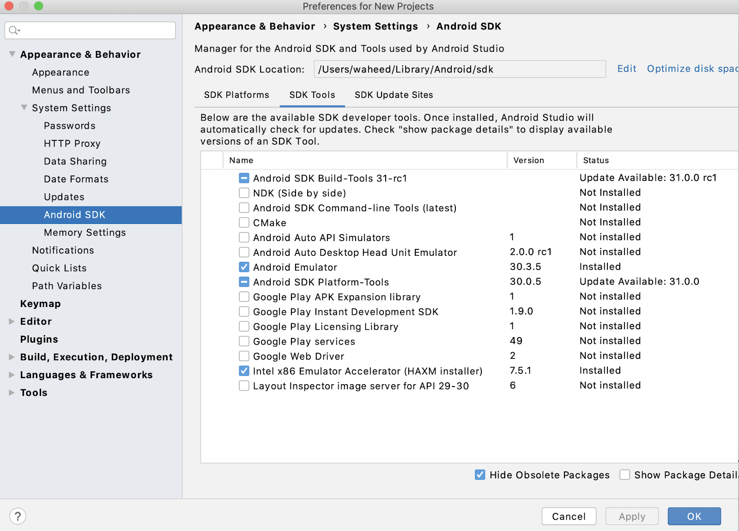
Task: Expand Build, Execution, Deployment section
Action: [12, 357]
